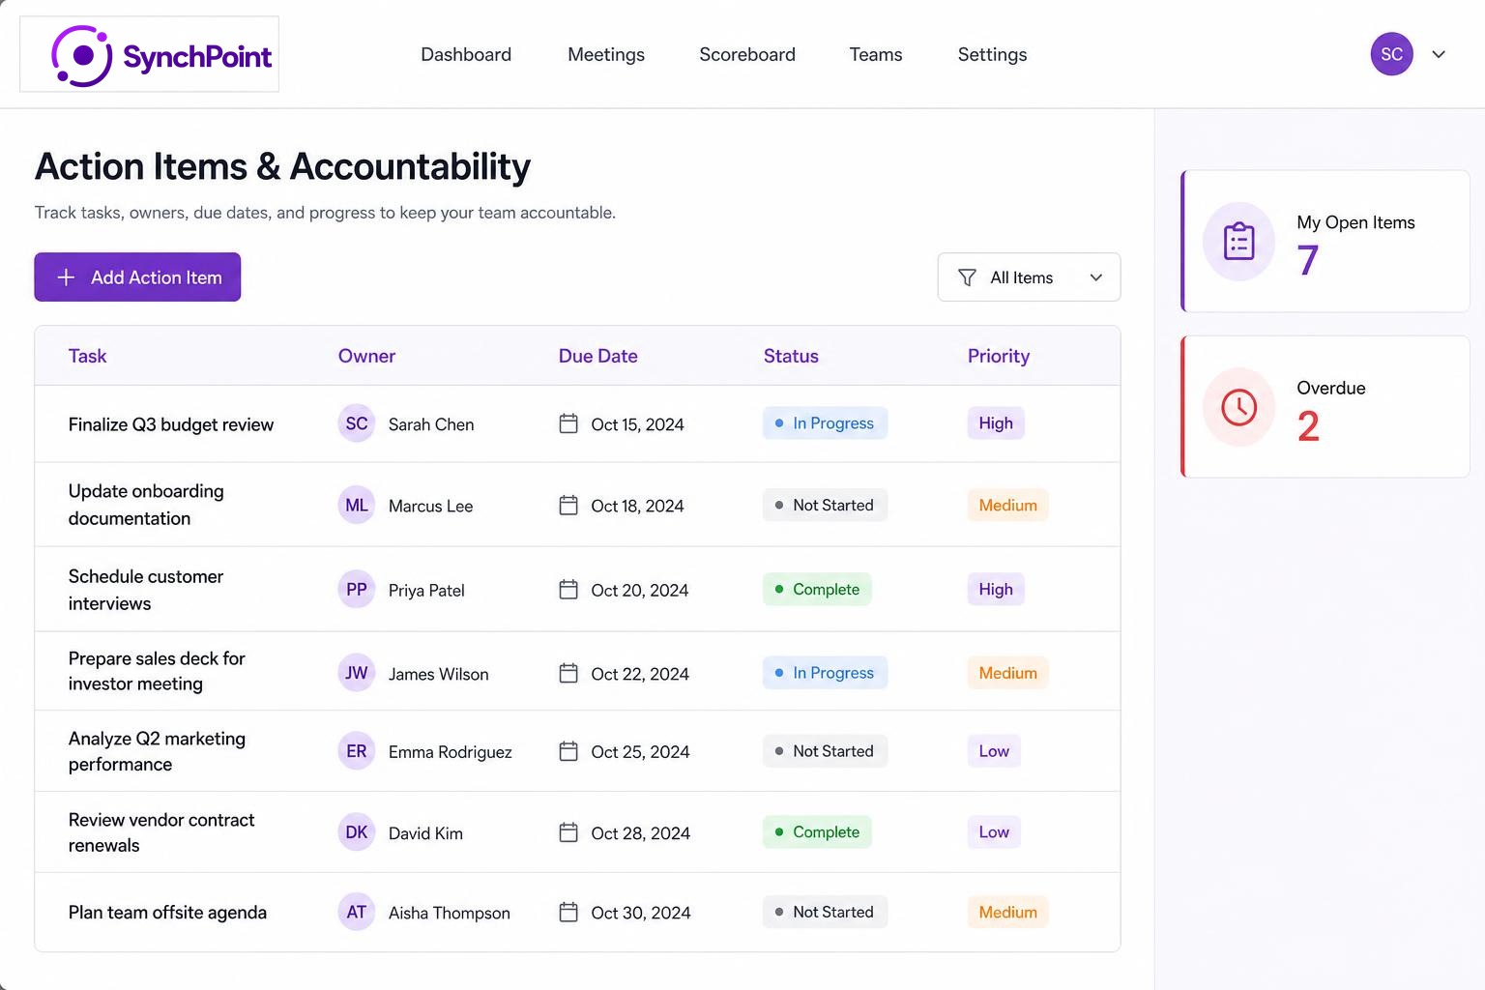This screenshot has width=1485, height=990.
Task: Select the Plan team offsite agenda task
Action: coord(167,913)
